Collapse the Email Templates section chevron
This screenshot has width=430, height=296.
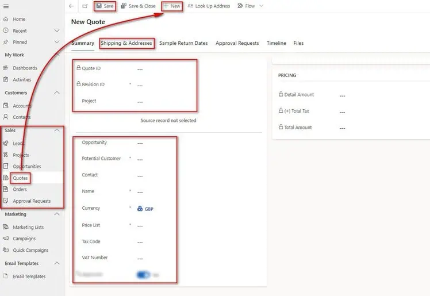pyautogui.click(x=57, y=263)
